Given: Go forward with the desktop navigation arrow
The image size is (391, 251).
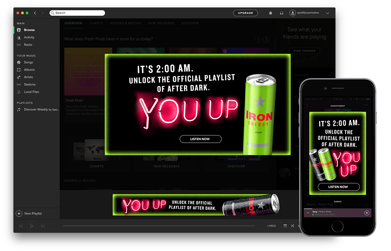Looking at the screenshot, I should 43,13.
